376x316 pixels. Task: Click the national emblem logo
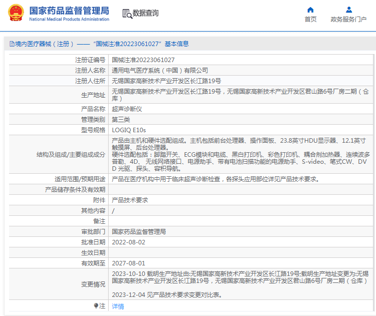16,13
